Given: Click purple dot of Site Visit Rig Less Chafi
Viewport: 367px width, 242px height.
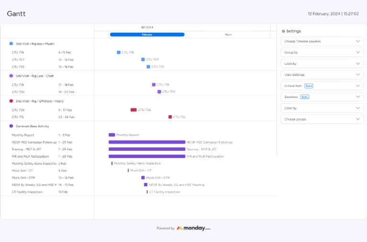Looking at the screenshot, I should coord(11,76).
